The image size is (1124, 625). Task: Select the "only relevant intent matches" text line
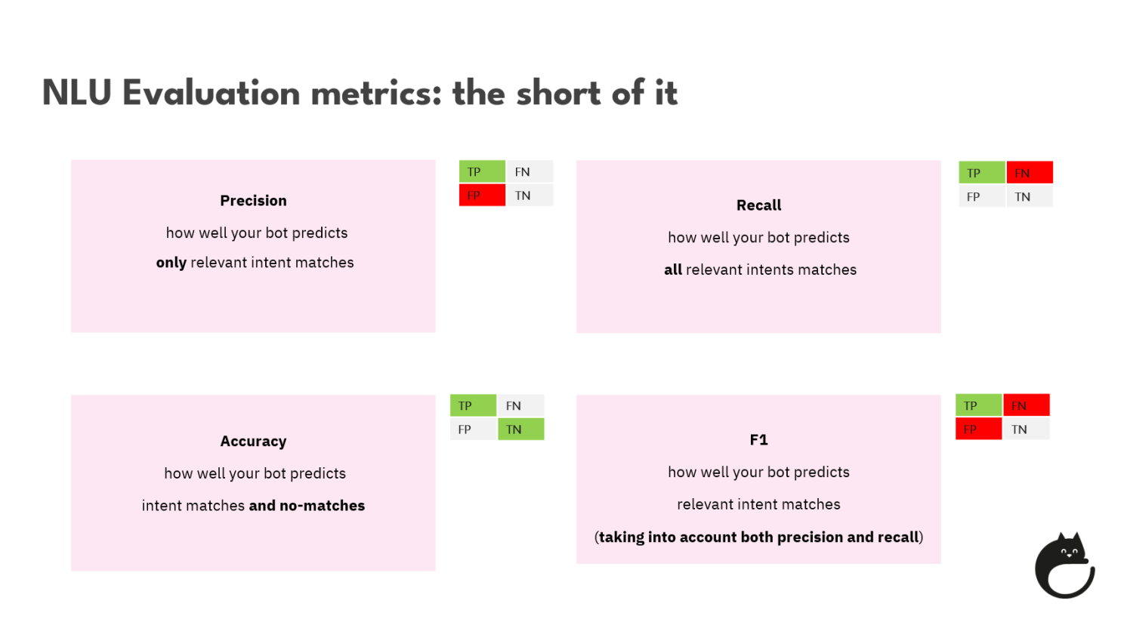[x=255, y=263]
